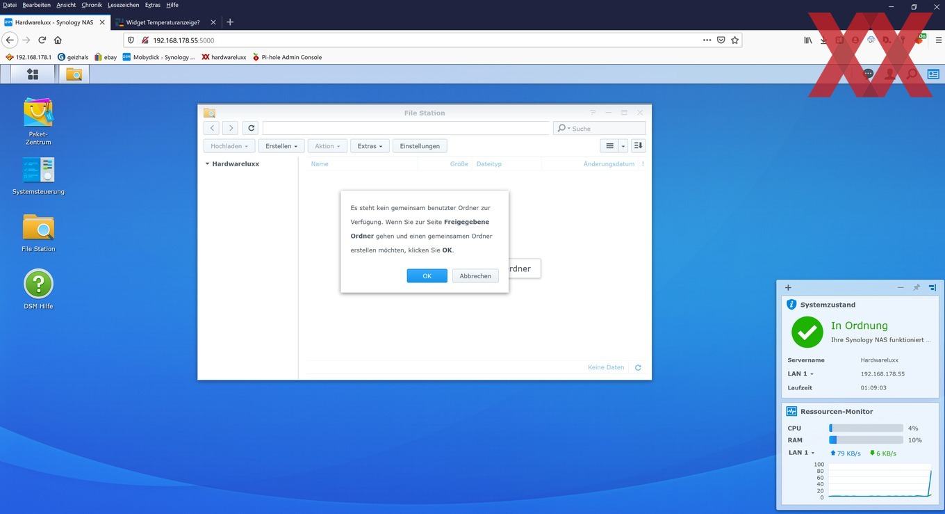Click the Systemzustand shield info icon
This screenshot has height=514, width=945.
tap(791, 305)
